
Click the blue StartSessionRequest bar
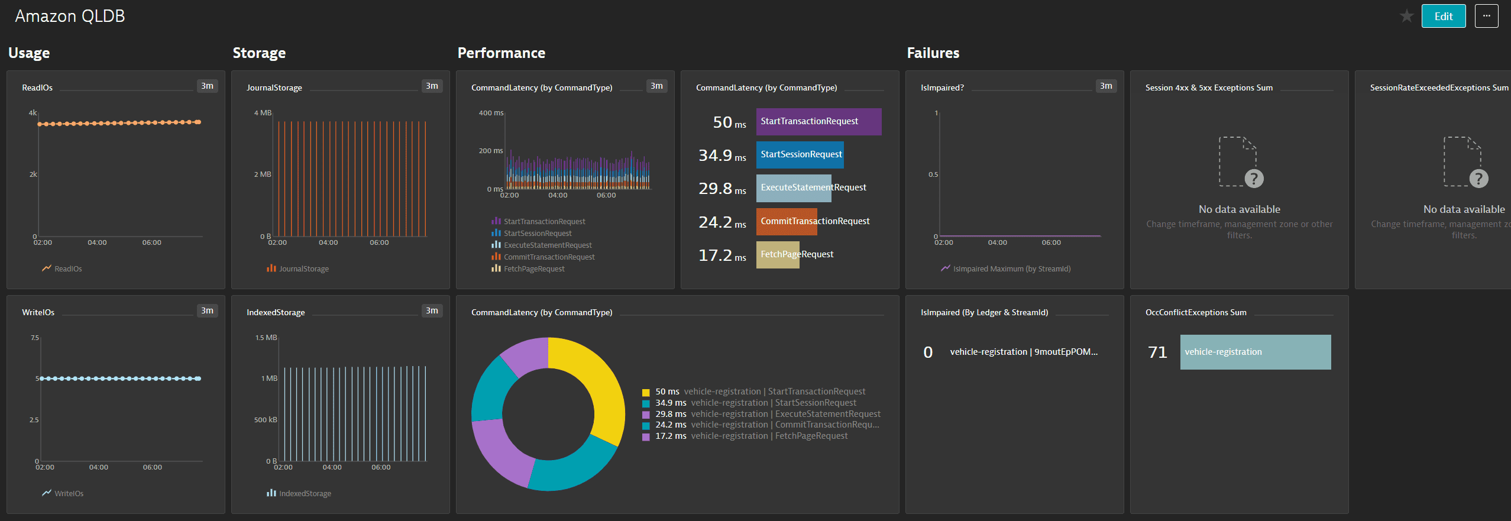(800, 154)
